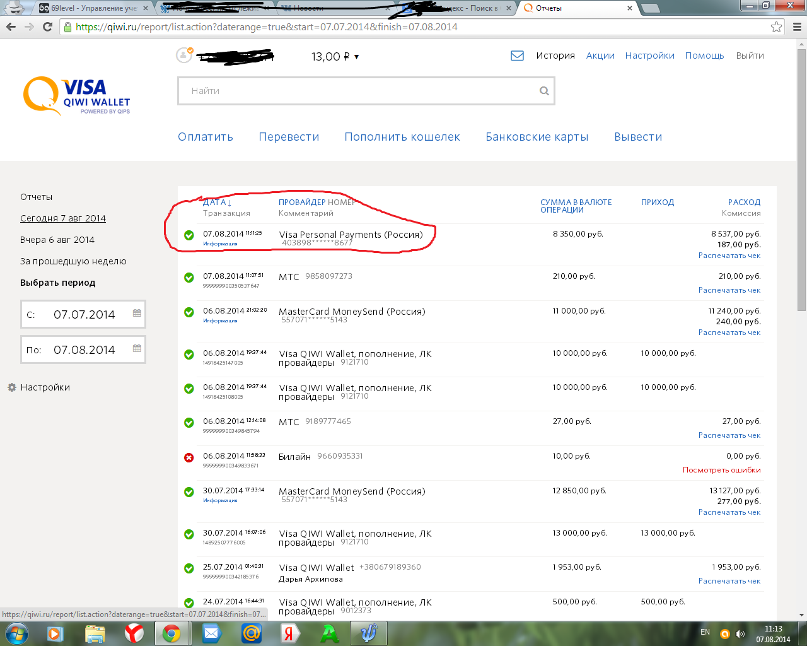The image size is (807, 646).
Task: Open the Оплатить section
Action: coord(206,137)
